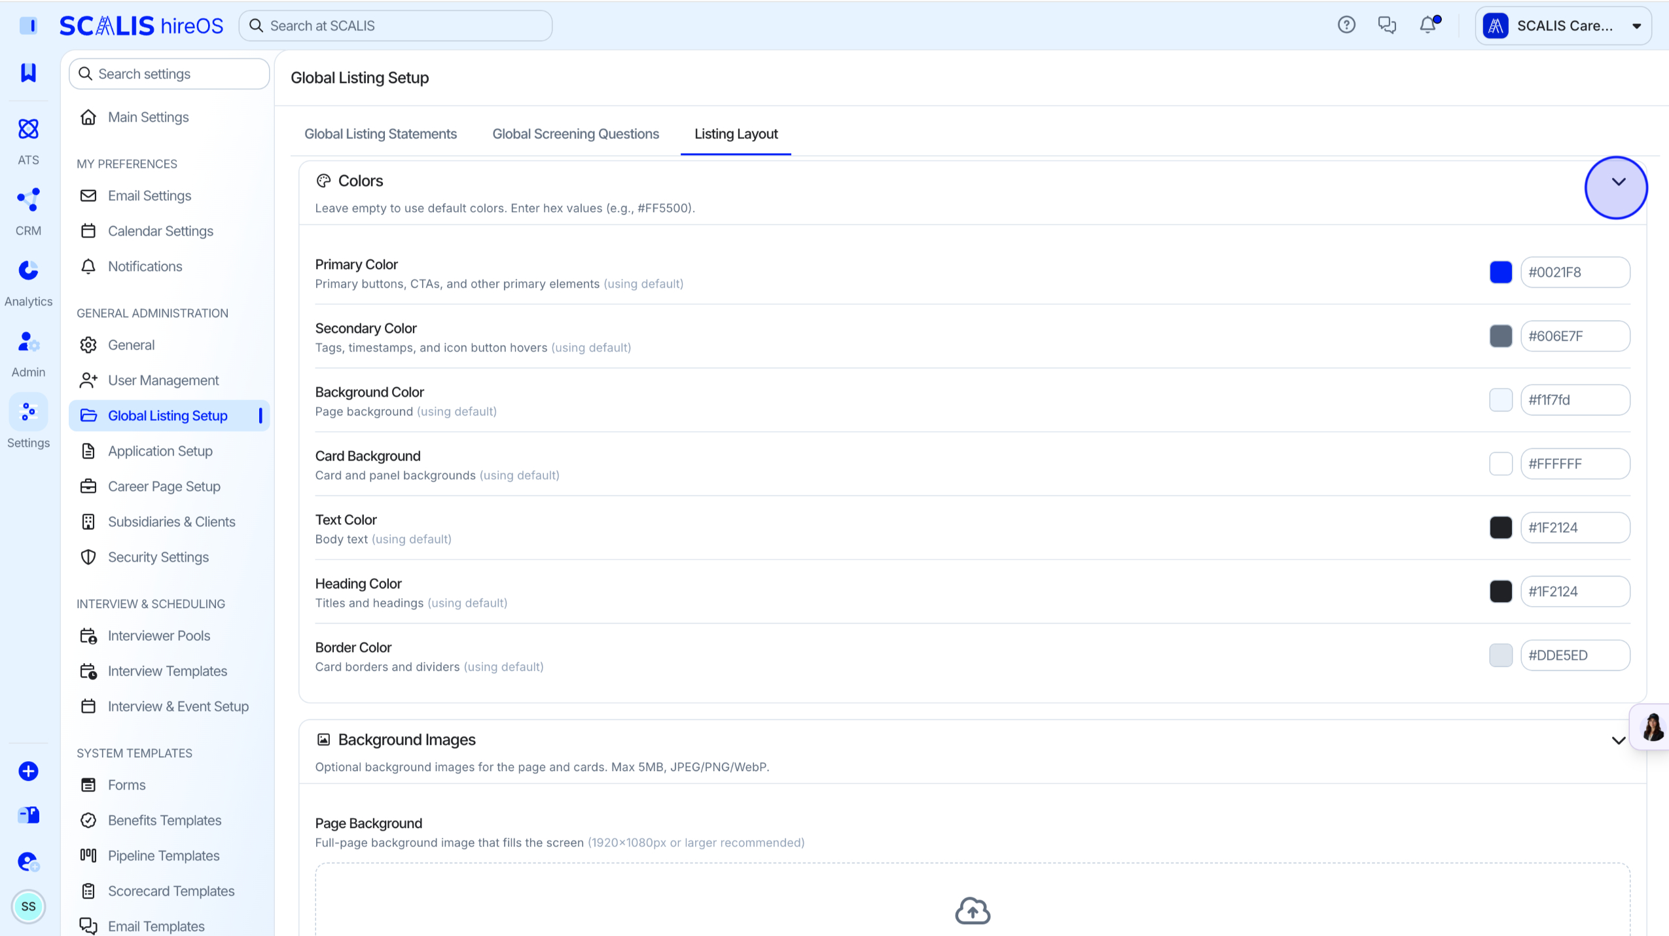Click the Text Color dark swatch
Viewport: 1669px width, 936px height.
pyautogui.click(x=1500, y=528)
